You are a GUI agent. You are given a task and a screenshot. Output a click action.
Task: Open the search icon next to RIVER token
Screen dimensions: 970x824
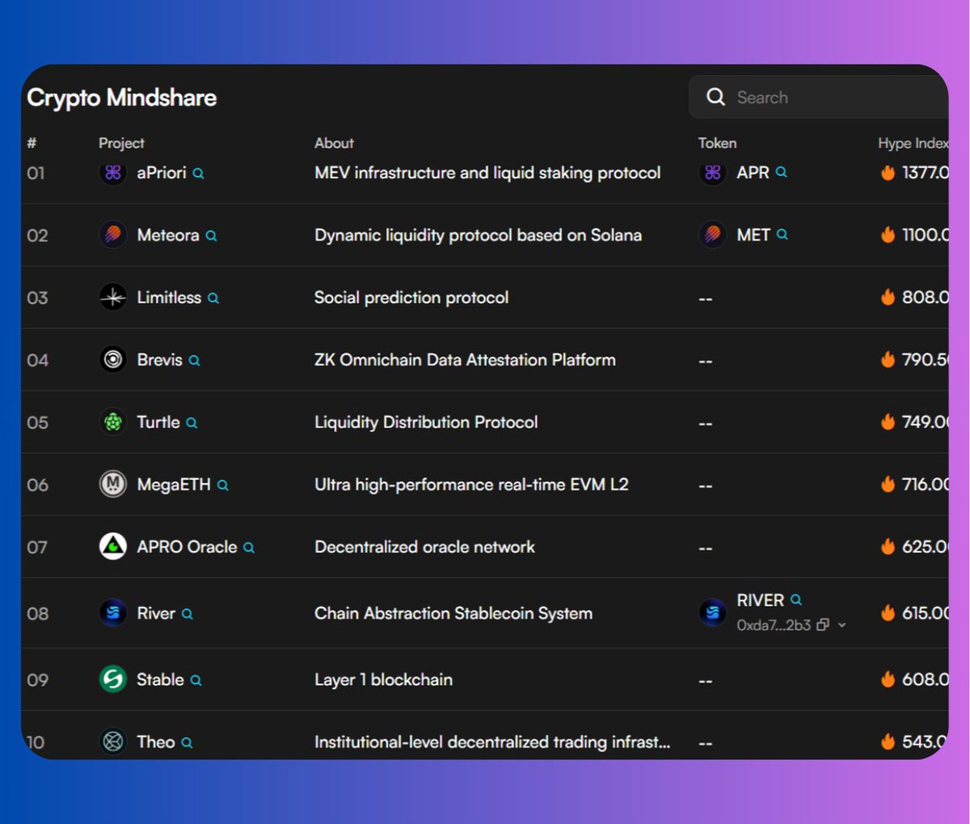[796, 599]
